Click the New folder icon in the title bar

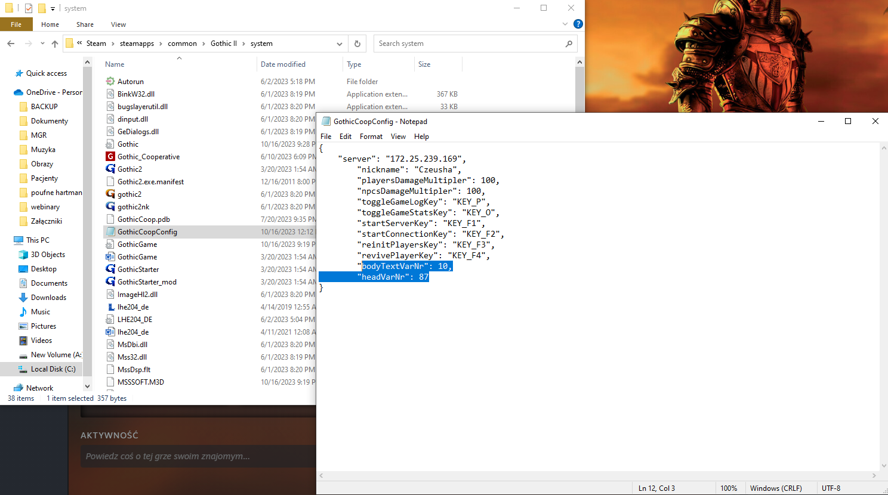[x=42, y=8]
